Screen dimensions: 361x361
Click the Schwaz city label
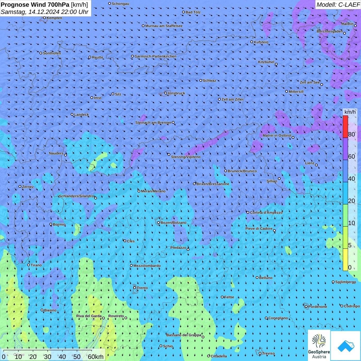point(209,80)
